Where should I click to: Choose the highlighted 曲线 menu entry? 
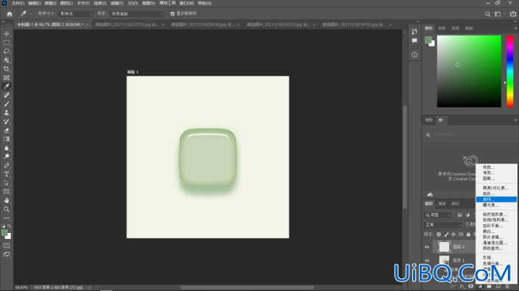496,199
